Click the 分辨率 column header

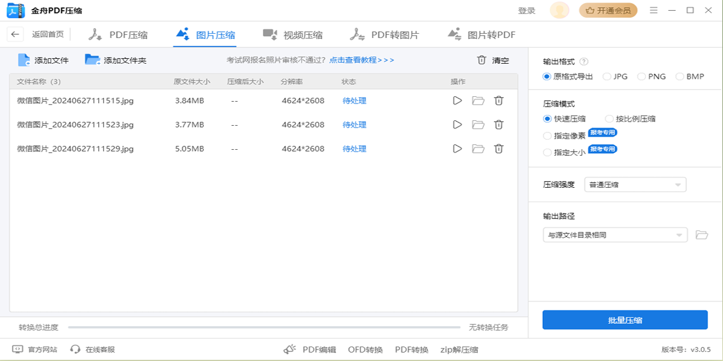(x=292, y=82)
